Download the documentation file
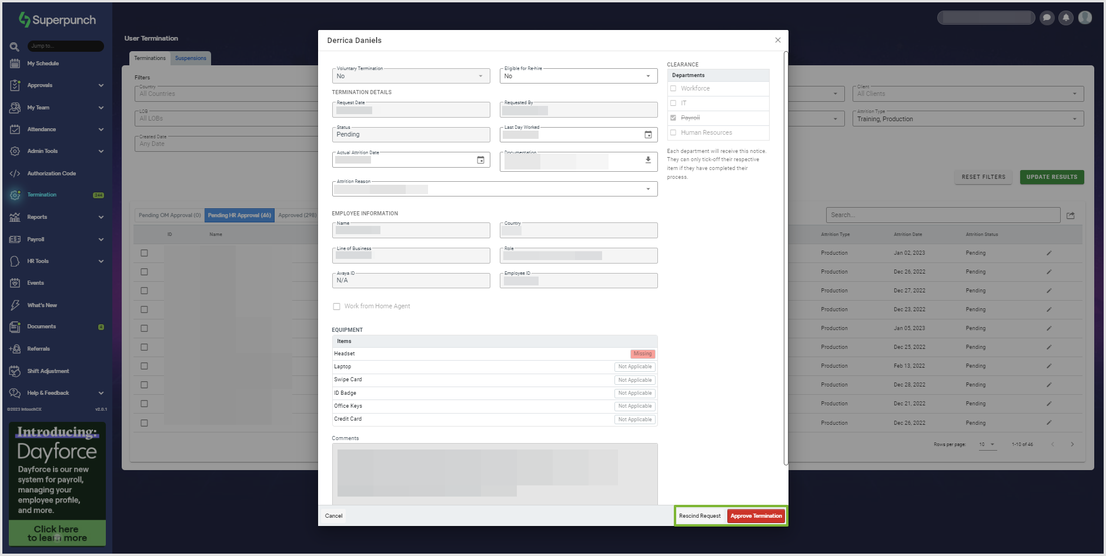 tap(648, 160)
